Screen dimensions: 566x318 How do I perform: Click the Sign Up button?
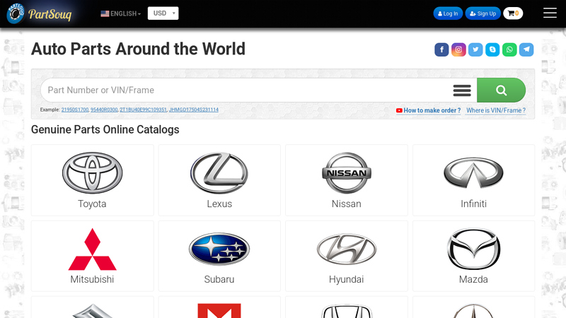483,13
